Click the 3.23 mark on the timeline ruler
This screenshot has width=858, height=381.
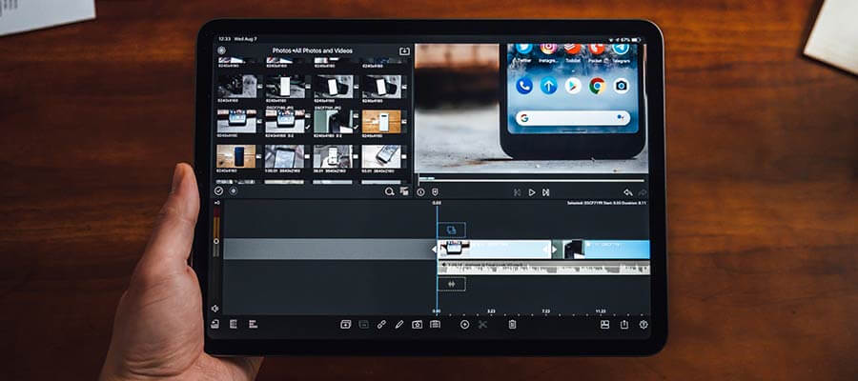491,311
